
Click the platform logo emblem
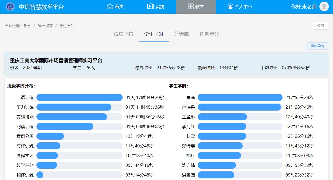point(10,7)
